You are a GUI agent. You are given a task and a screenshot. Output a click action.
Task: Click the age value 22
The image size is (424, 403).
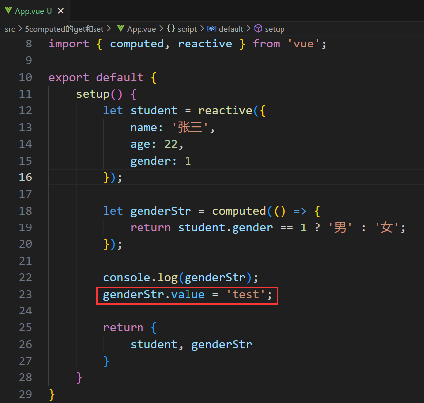pyautogui.click(x=171, y=144)
